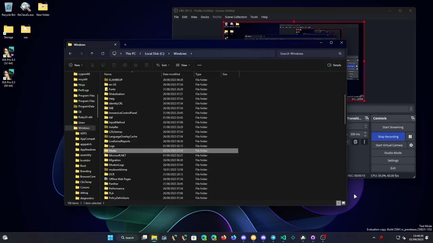The image size is (433, 243).
Task: Open Microsoft Store from the taskbar
Action: [x=194, y=238]
